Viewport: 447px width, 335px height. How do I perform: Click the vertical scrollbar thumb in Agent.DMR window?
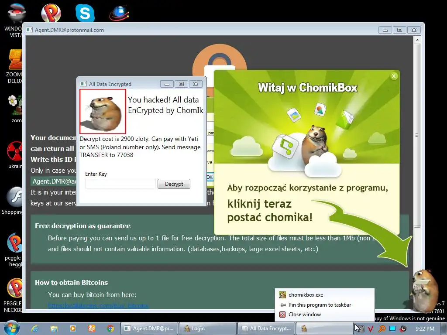417,135
